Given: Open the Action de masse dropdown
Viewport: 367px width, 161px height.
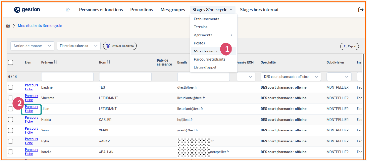Looking at the screenshot, I should [32, 46].
